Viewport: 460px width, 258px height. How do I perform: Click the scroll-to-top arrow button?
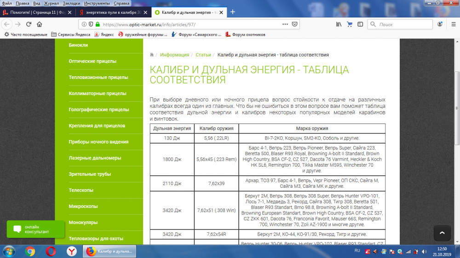[x=442, y=233]
